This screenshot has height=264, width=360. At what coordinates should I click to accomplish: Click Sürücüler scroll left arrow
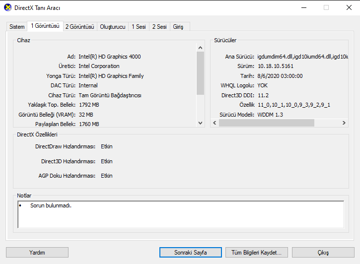click(x=215, y=123)
